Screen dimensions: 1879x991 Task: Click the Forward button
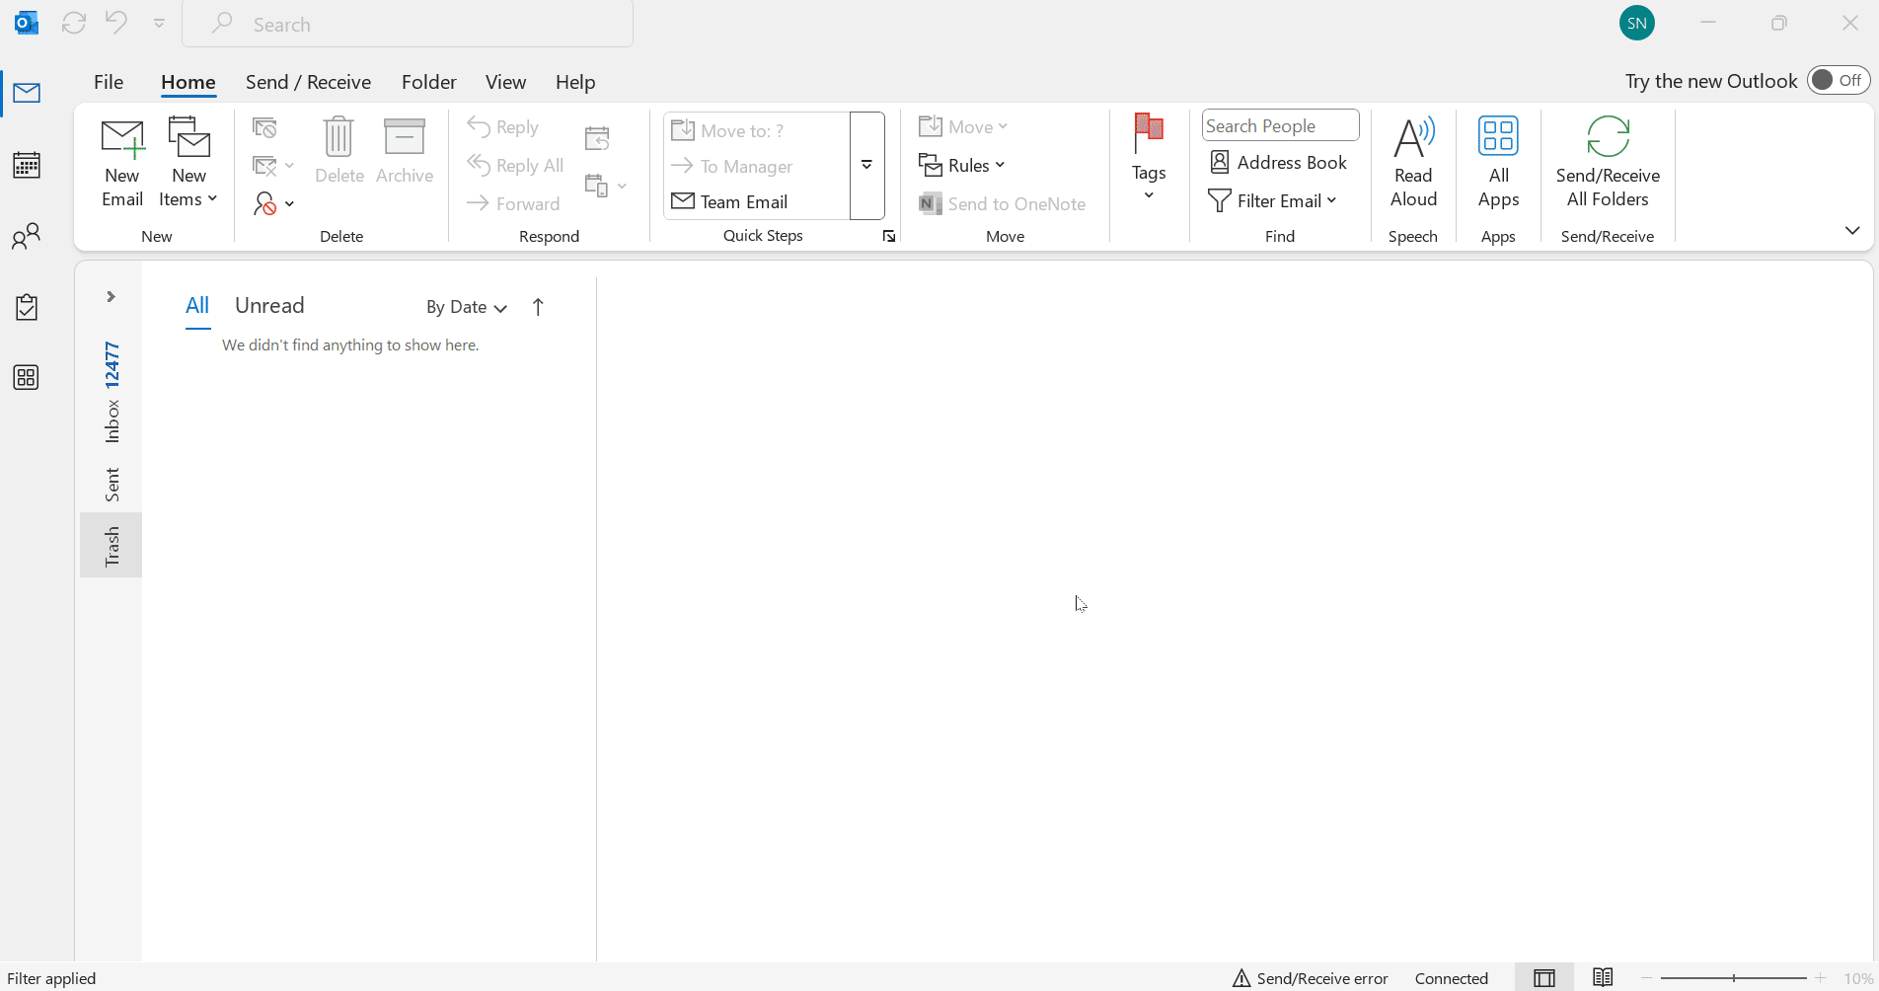[x=513, y=203]
